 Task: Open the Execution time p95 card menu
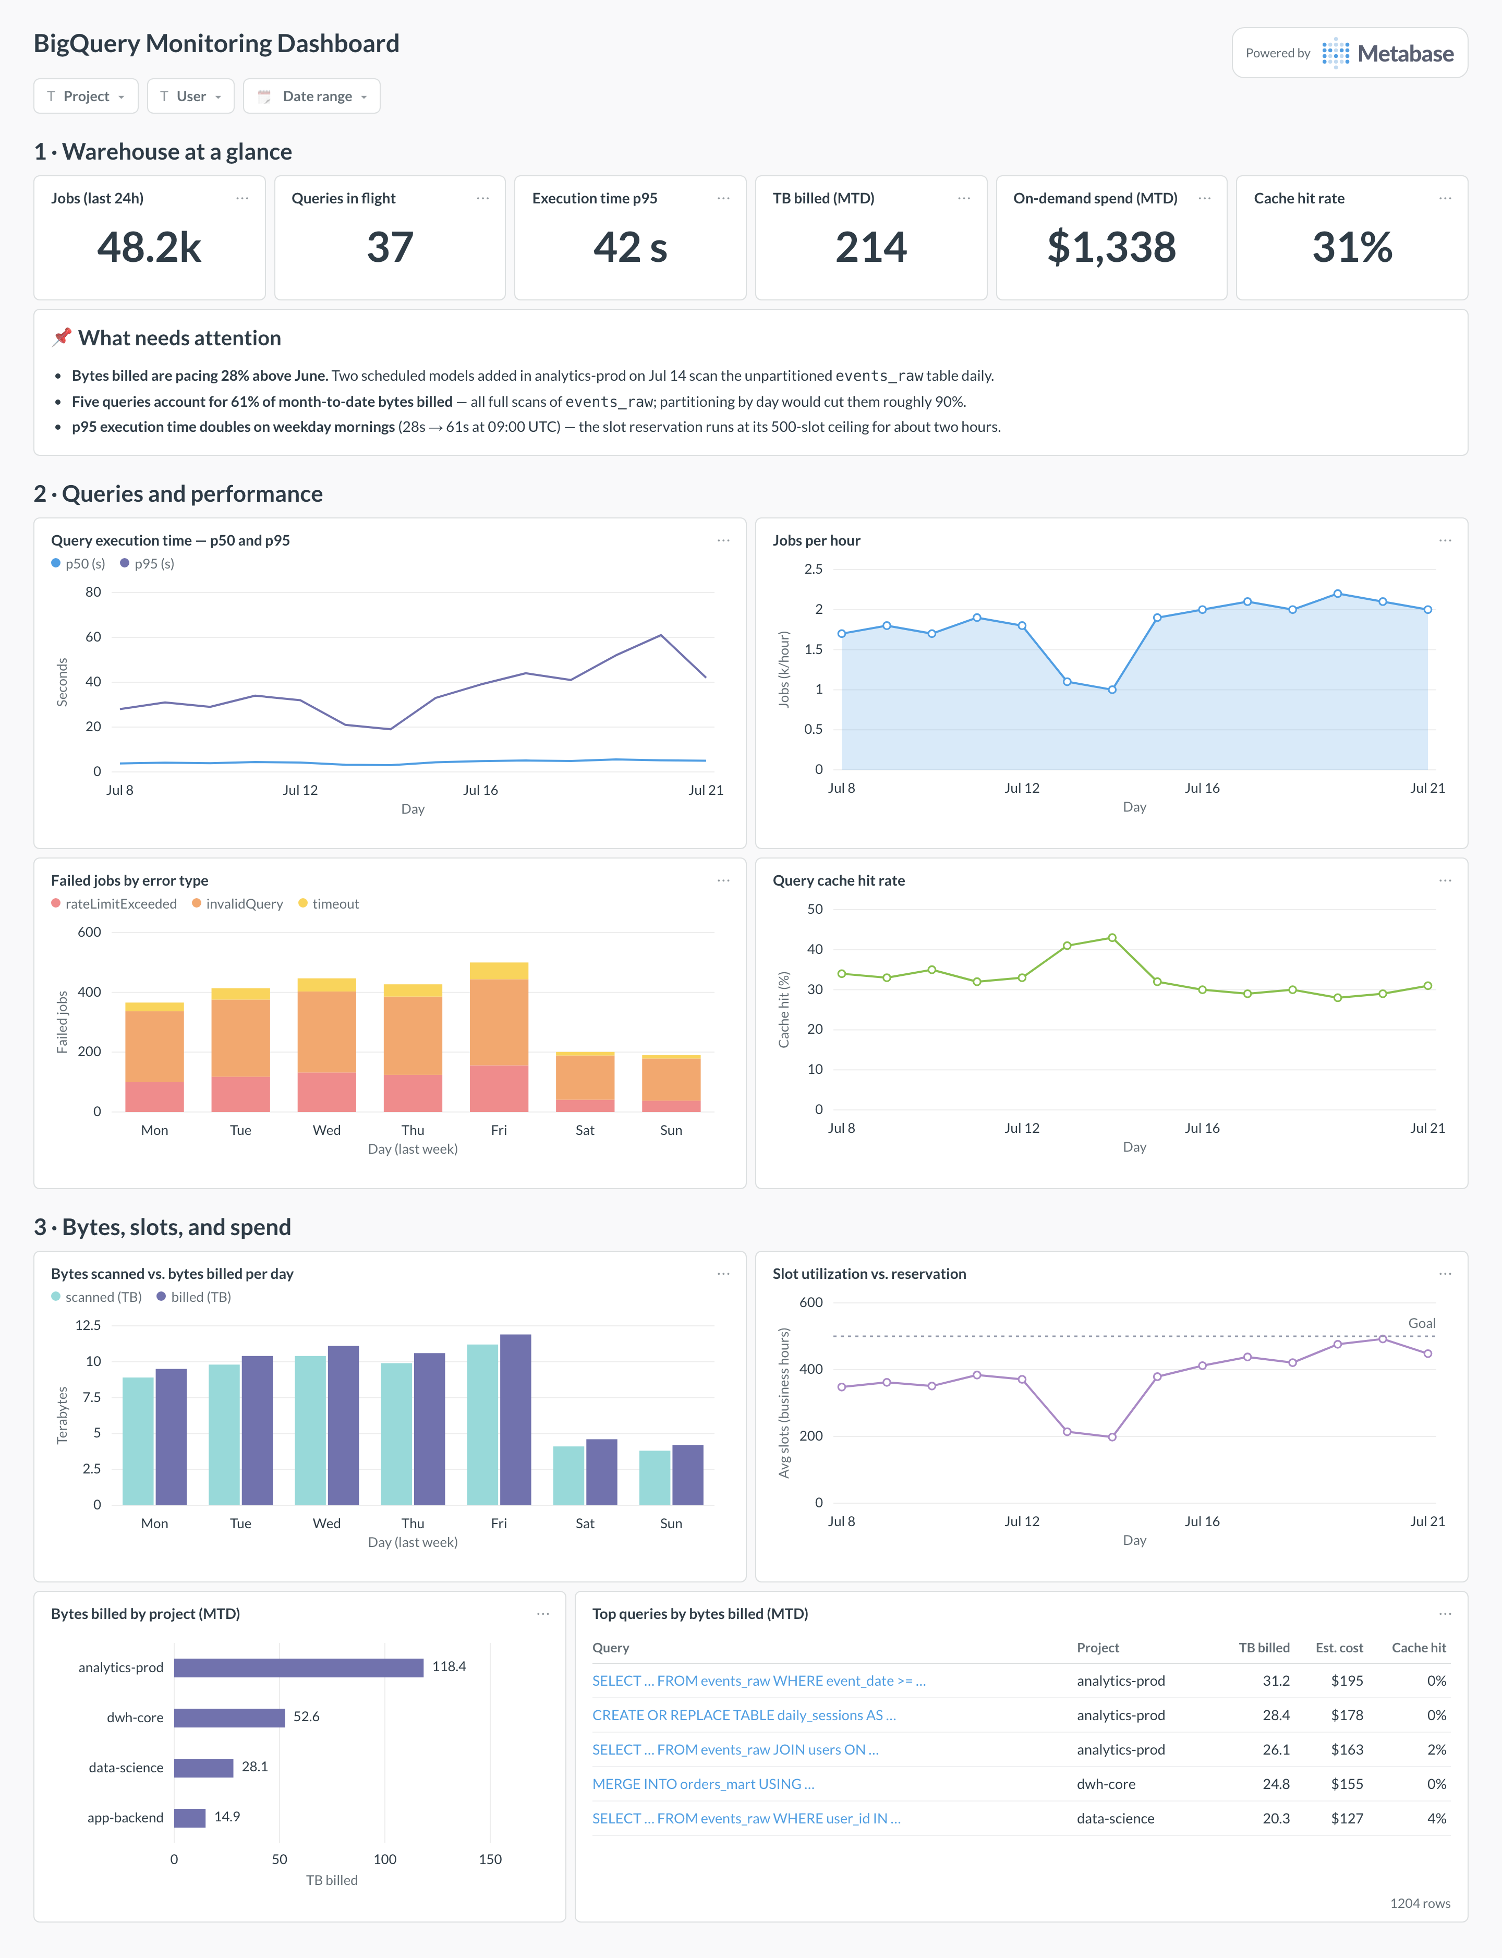[723, 199]
